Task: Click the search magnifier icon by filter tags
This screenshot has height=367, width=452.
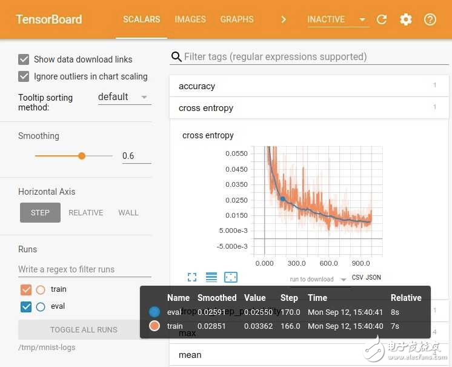Action: (x=176, y=56)
